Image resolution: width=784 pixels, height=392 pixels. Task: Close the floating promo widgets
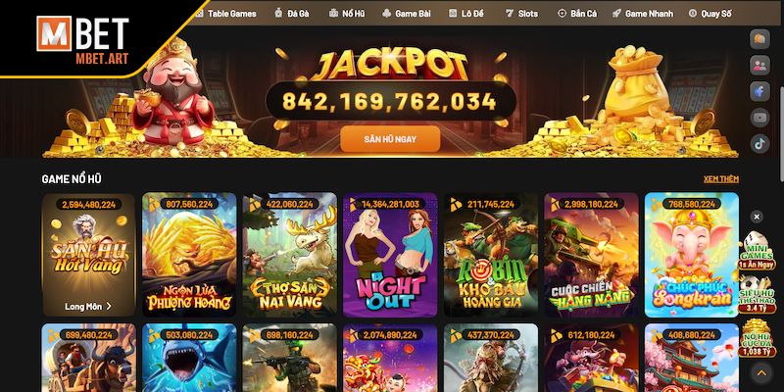(757, 217)
